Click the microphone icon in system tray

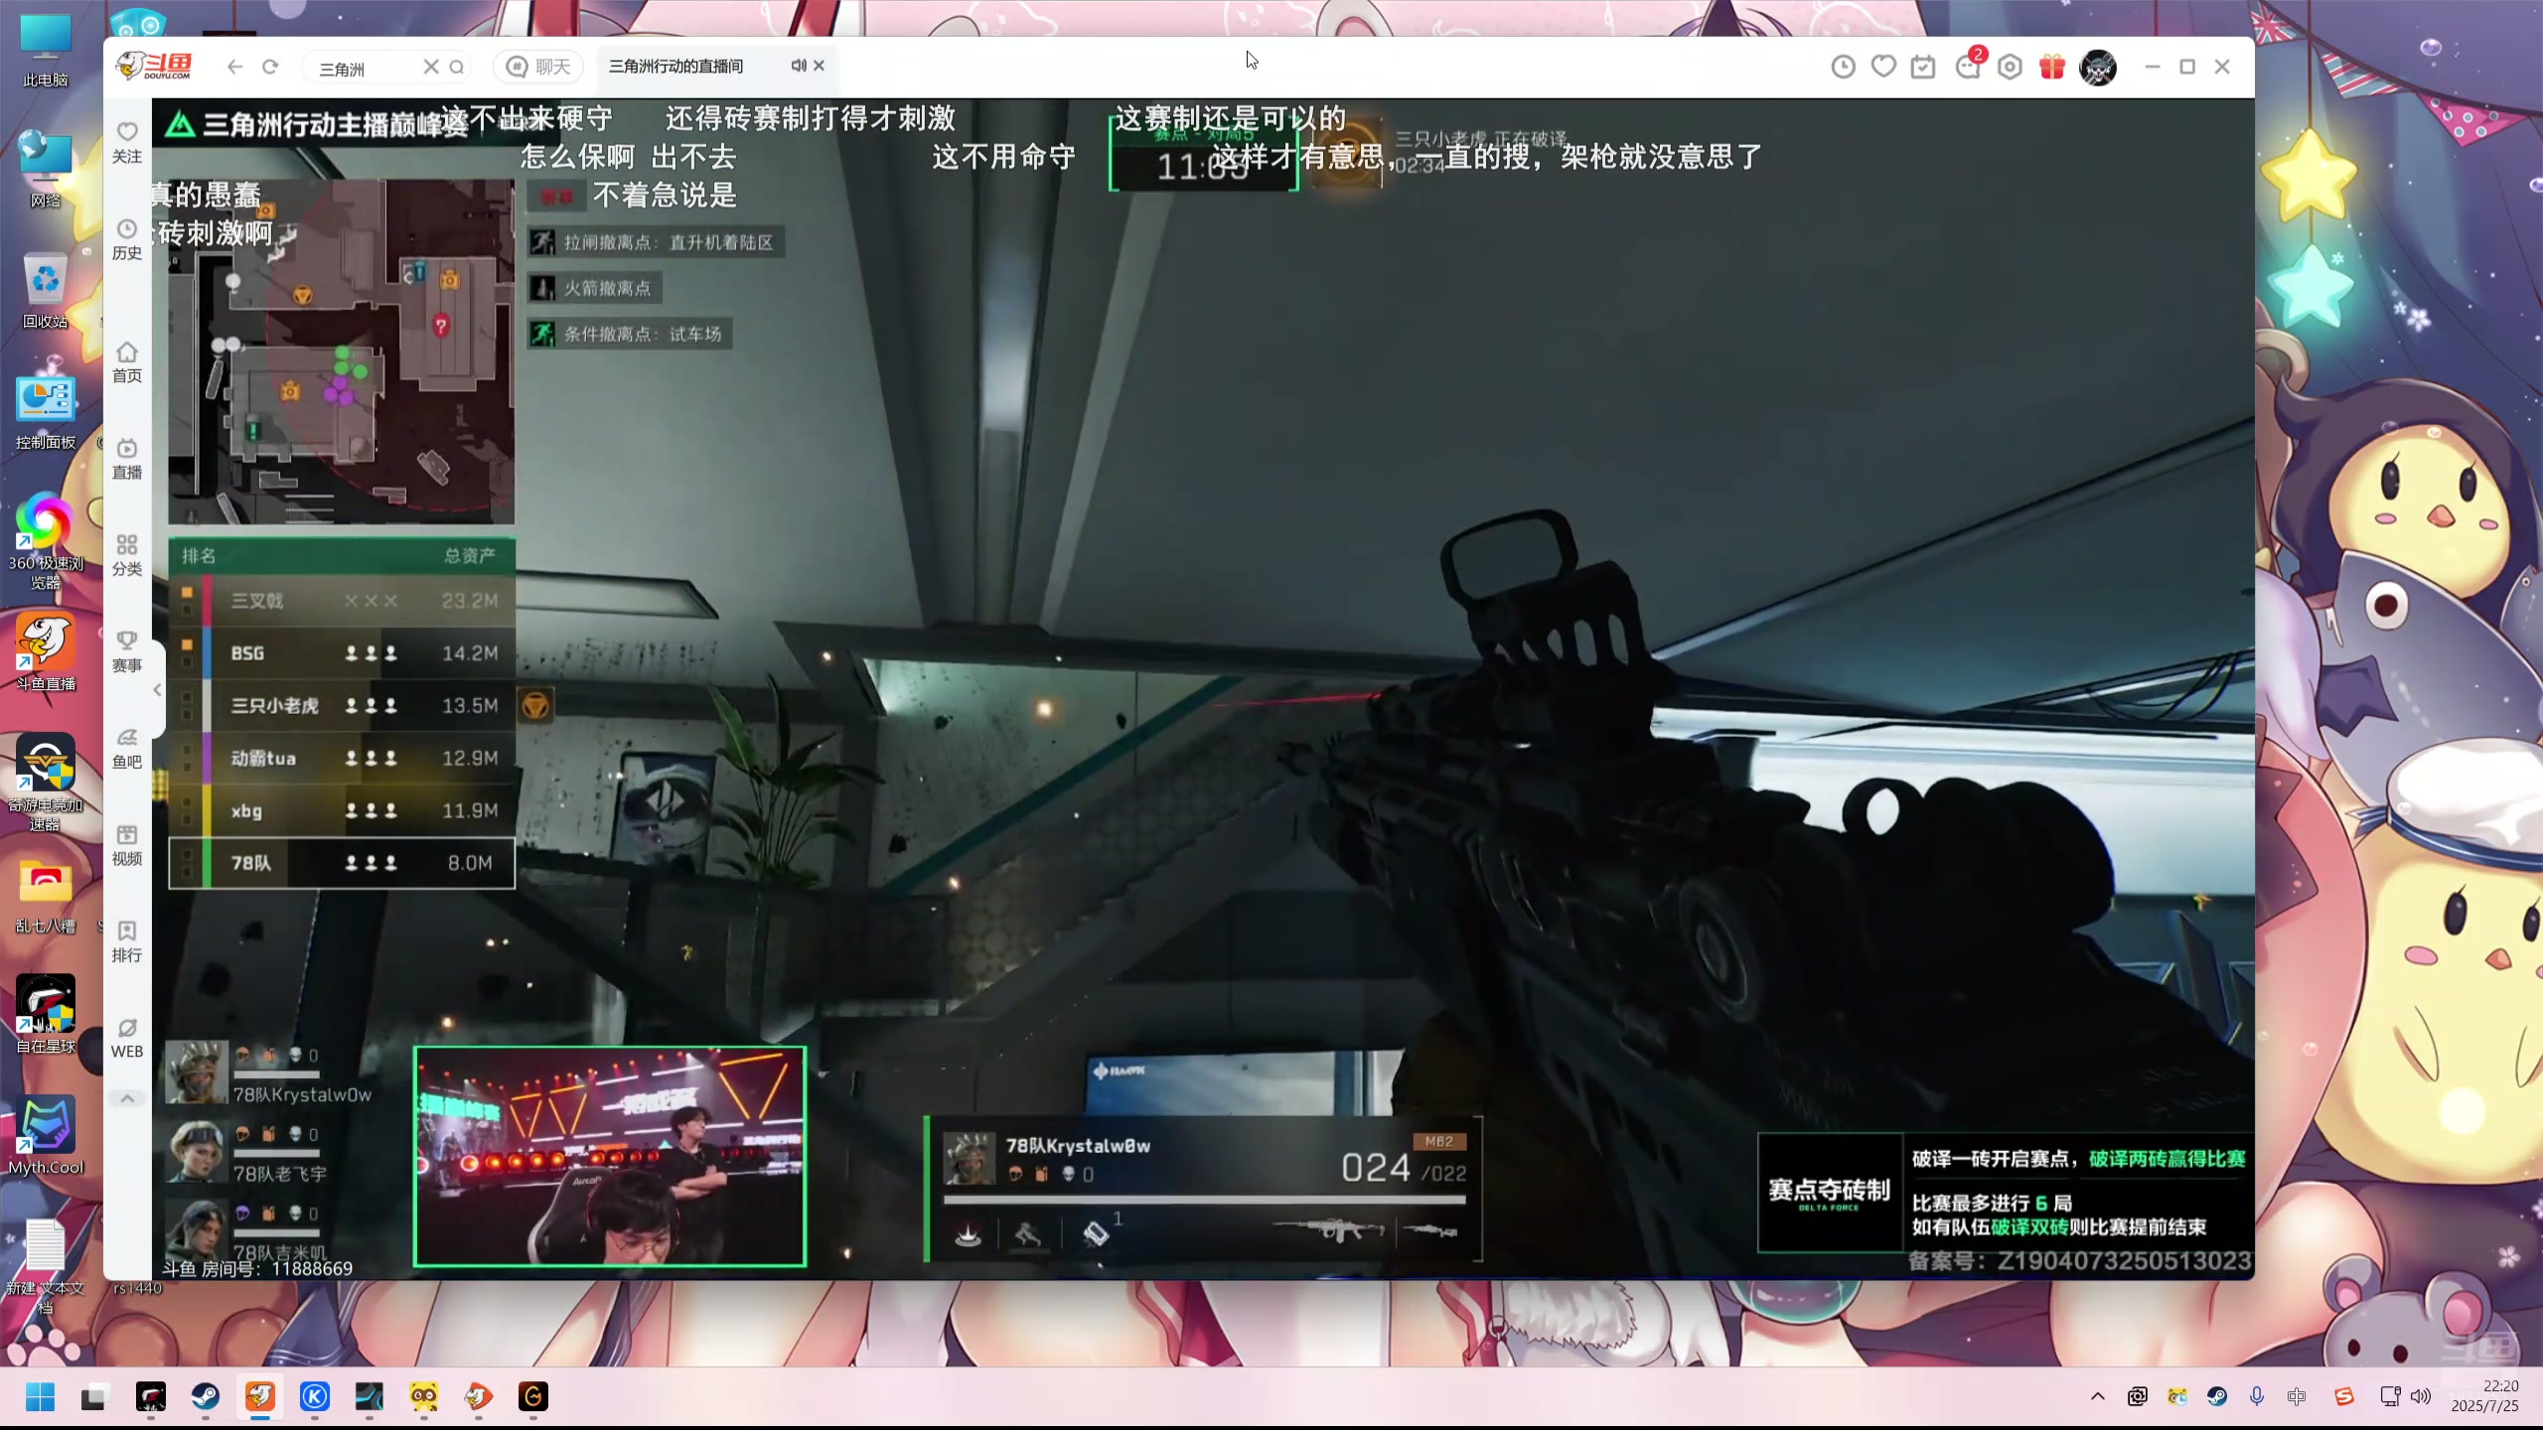[x=2257, y=1396]
